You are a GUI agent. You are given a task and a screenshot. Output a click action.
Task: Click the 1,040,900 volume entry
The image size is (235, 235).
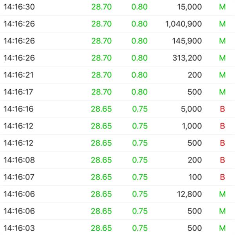click(184, 24)
